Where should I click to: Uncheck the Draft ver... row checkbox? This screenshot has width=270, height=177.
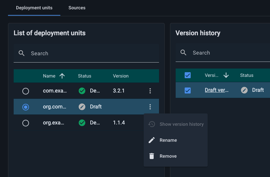tap(188, 90)
